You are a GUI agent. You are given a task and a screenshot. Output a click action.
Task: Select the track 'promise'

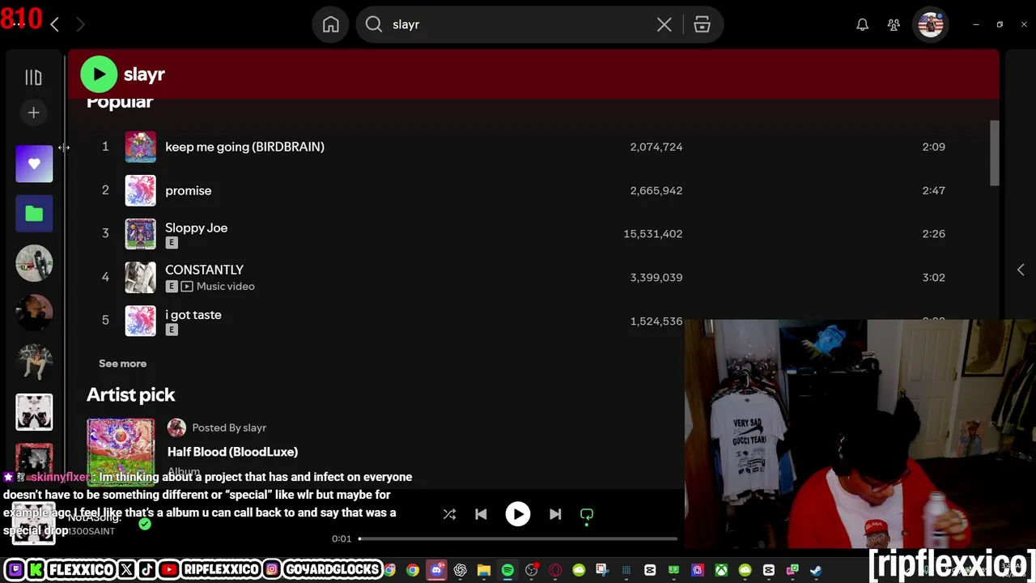(188, 190)
